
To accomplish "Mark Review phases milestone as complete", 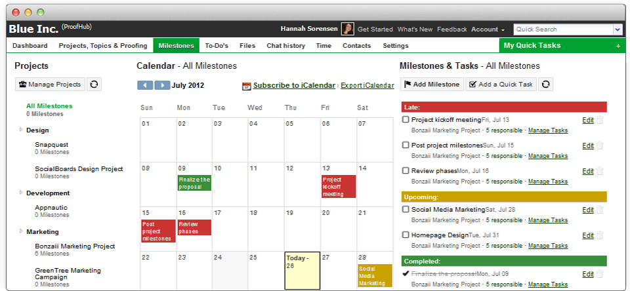I will pos(406,170).
